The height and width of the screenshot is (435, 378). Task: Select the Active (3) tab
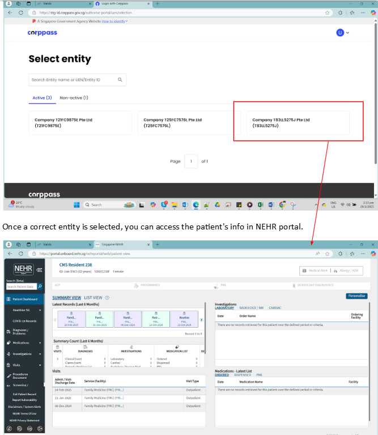tap(42, 98)
